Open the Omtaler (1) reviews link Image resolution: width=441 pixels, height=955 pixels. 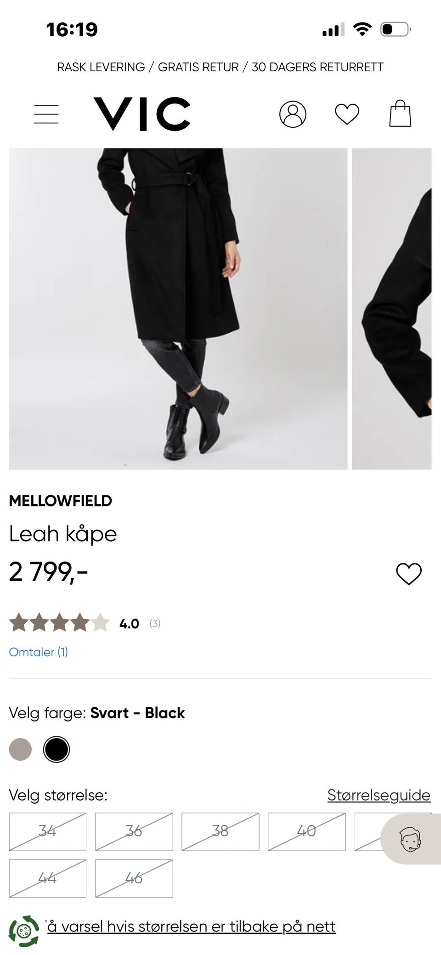pyautogui.click(x=39, y=652)
